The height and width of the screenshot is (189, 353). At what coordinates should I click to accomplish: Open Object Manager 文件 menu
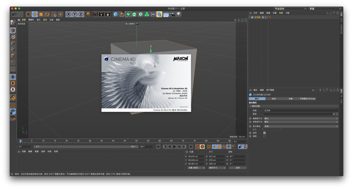click(x=255, y=13)
